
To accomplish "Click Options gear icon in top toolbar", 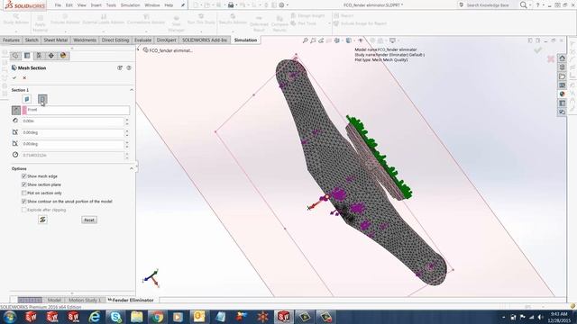I will [281, 5].
